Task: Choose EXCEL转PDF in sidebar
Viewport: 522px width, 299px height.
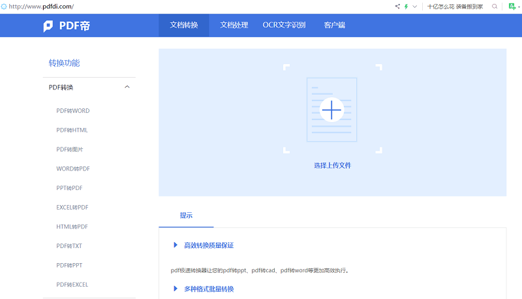Action: coord(72,208)
